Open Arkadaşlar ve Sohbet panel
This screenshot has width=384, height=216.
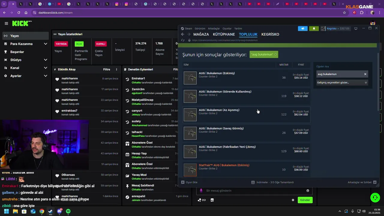tap(362, 182)
